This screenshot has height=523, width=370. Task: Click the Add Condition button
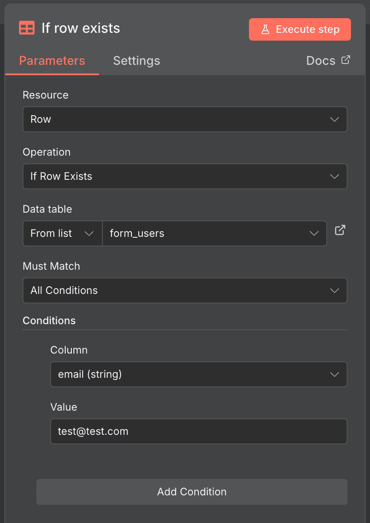coord(191,491)
